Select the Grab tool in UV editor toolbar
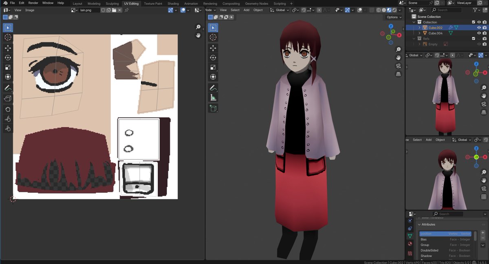The width and height of the screenshot is (489, 264). pyautogui.click(x=8, y=109)
